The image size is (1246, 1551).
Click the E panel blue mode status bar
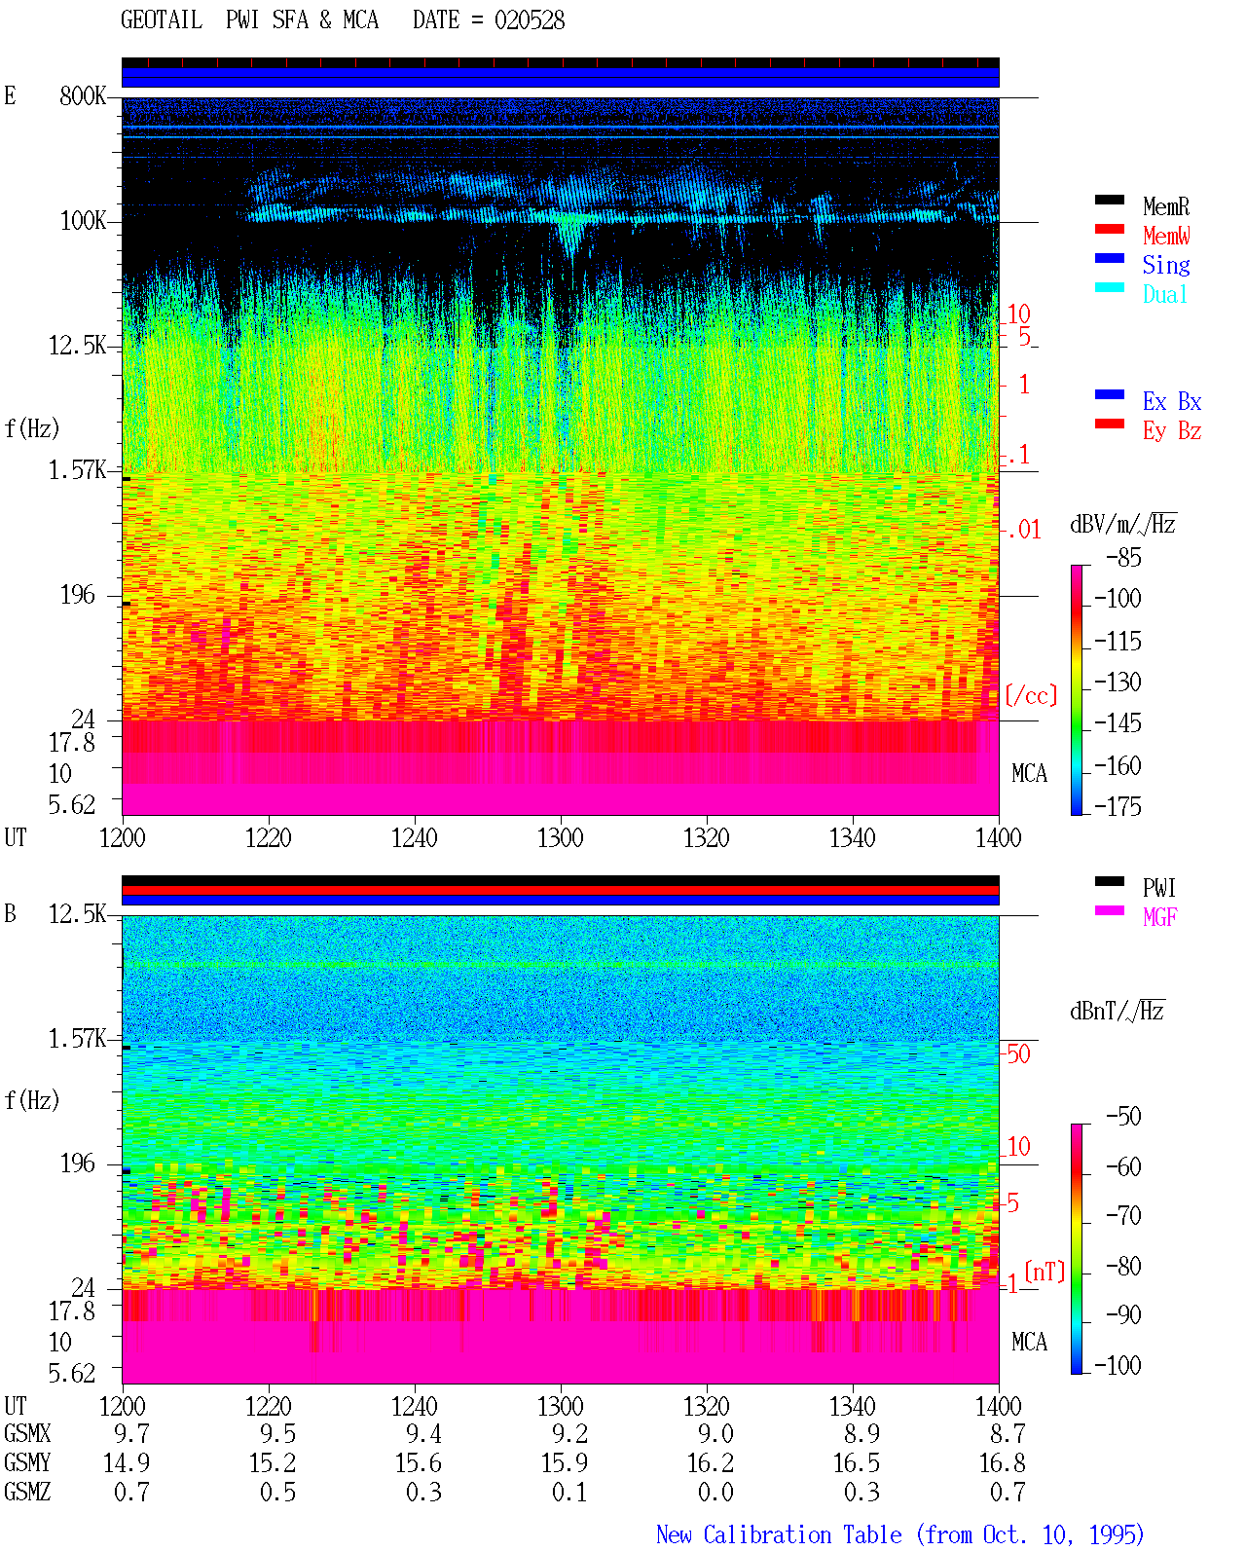click(561, 77)
